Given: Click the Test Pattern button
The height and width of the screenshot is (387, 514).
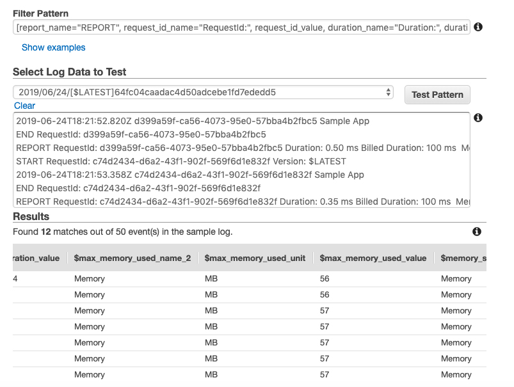Looking at the screenshot, I should pyautogui.click(x=437, y=95).
